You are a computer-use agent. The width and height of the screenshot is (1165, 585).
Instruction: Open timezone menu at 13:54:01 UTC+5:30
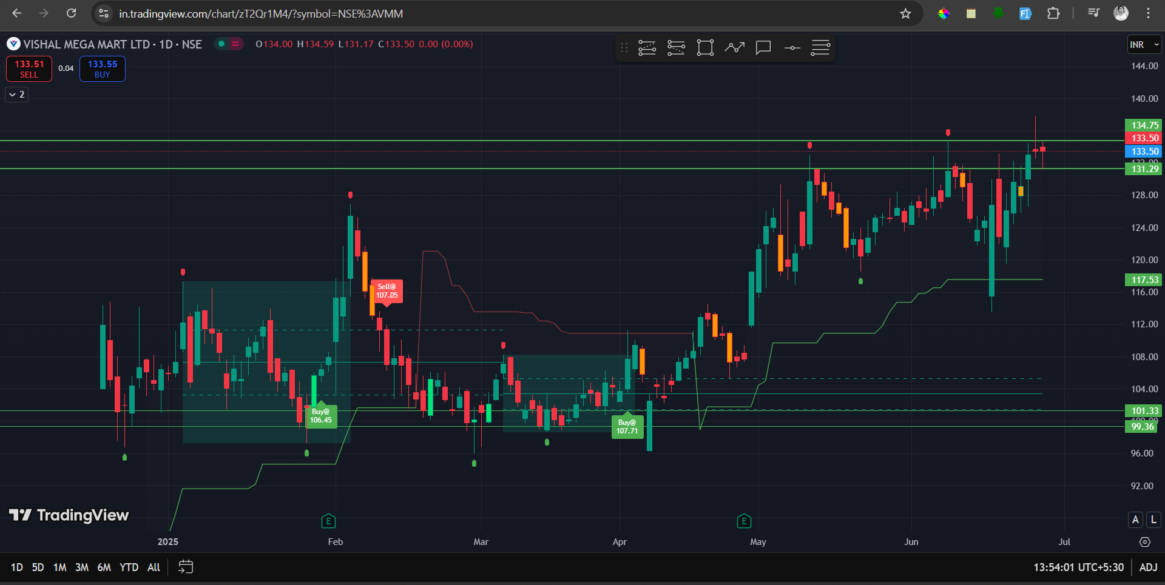click(1078, 567)
